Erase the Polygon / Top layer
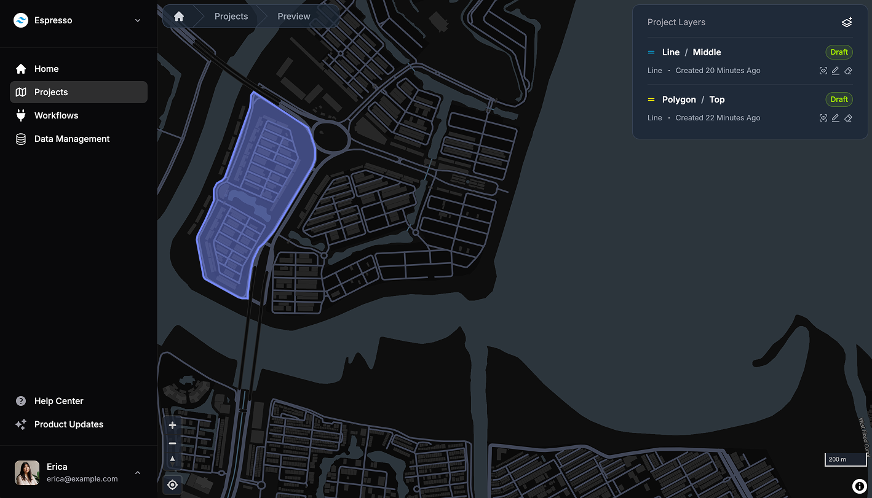 [849, 117]
